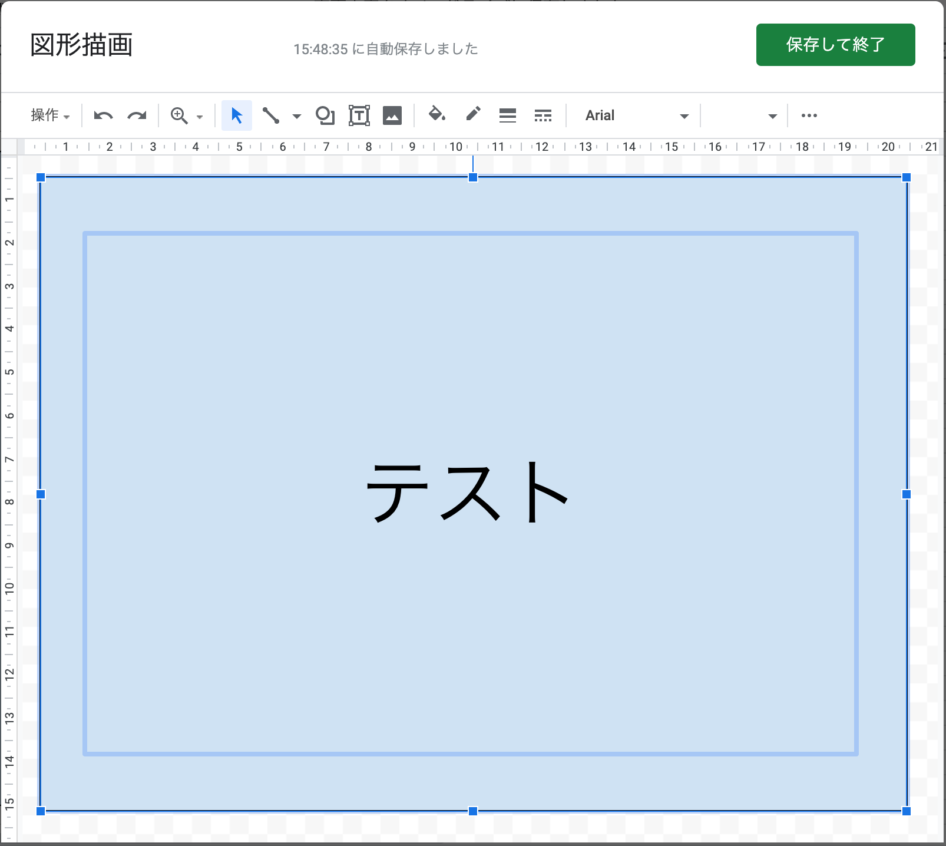
Task: Click the top-center resize handle
Action: (x=473, y=177)
